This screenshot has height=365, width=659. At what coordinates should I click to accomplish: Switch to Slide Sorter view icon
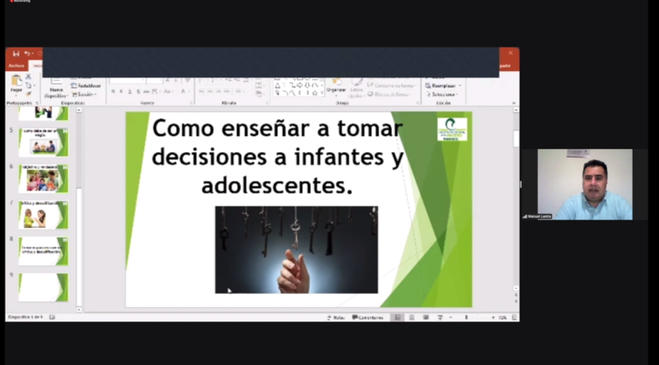click(411, 317)
